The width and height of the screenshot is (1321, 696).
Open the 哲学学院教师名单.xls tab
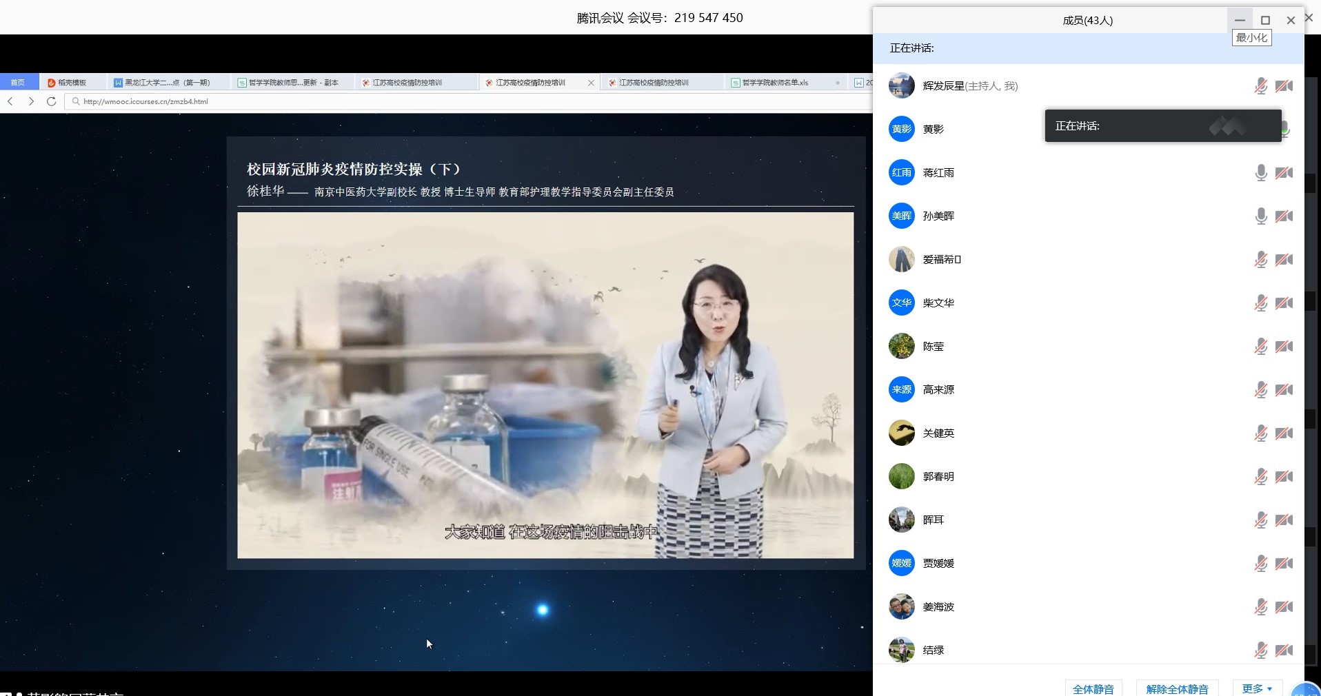[774, 83]
